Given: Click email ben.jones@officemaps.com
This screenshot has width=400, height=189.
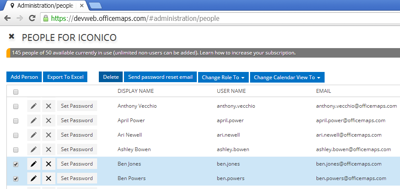Looking at the screenshot, I should click(x=349, y=164).
